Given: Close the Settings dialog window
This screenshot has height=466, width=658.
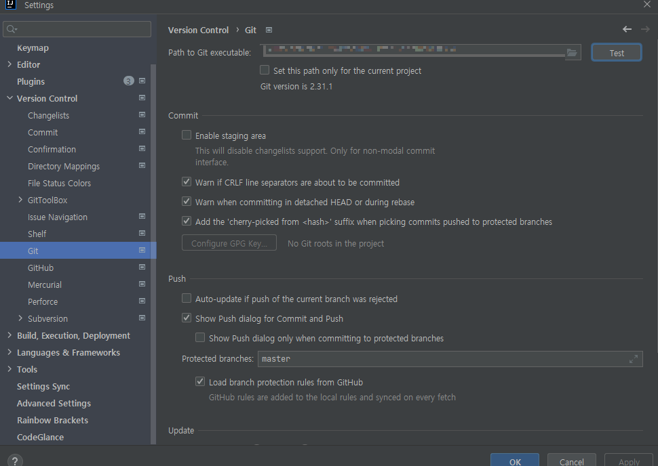Looking at the screenshot, I should click(647, 4).
